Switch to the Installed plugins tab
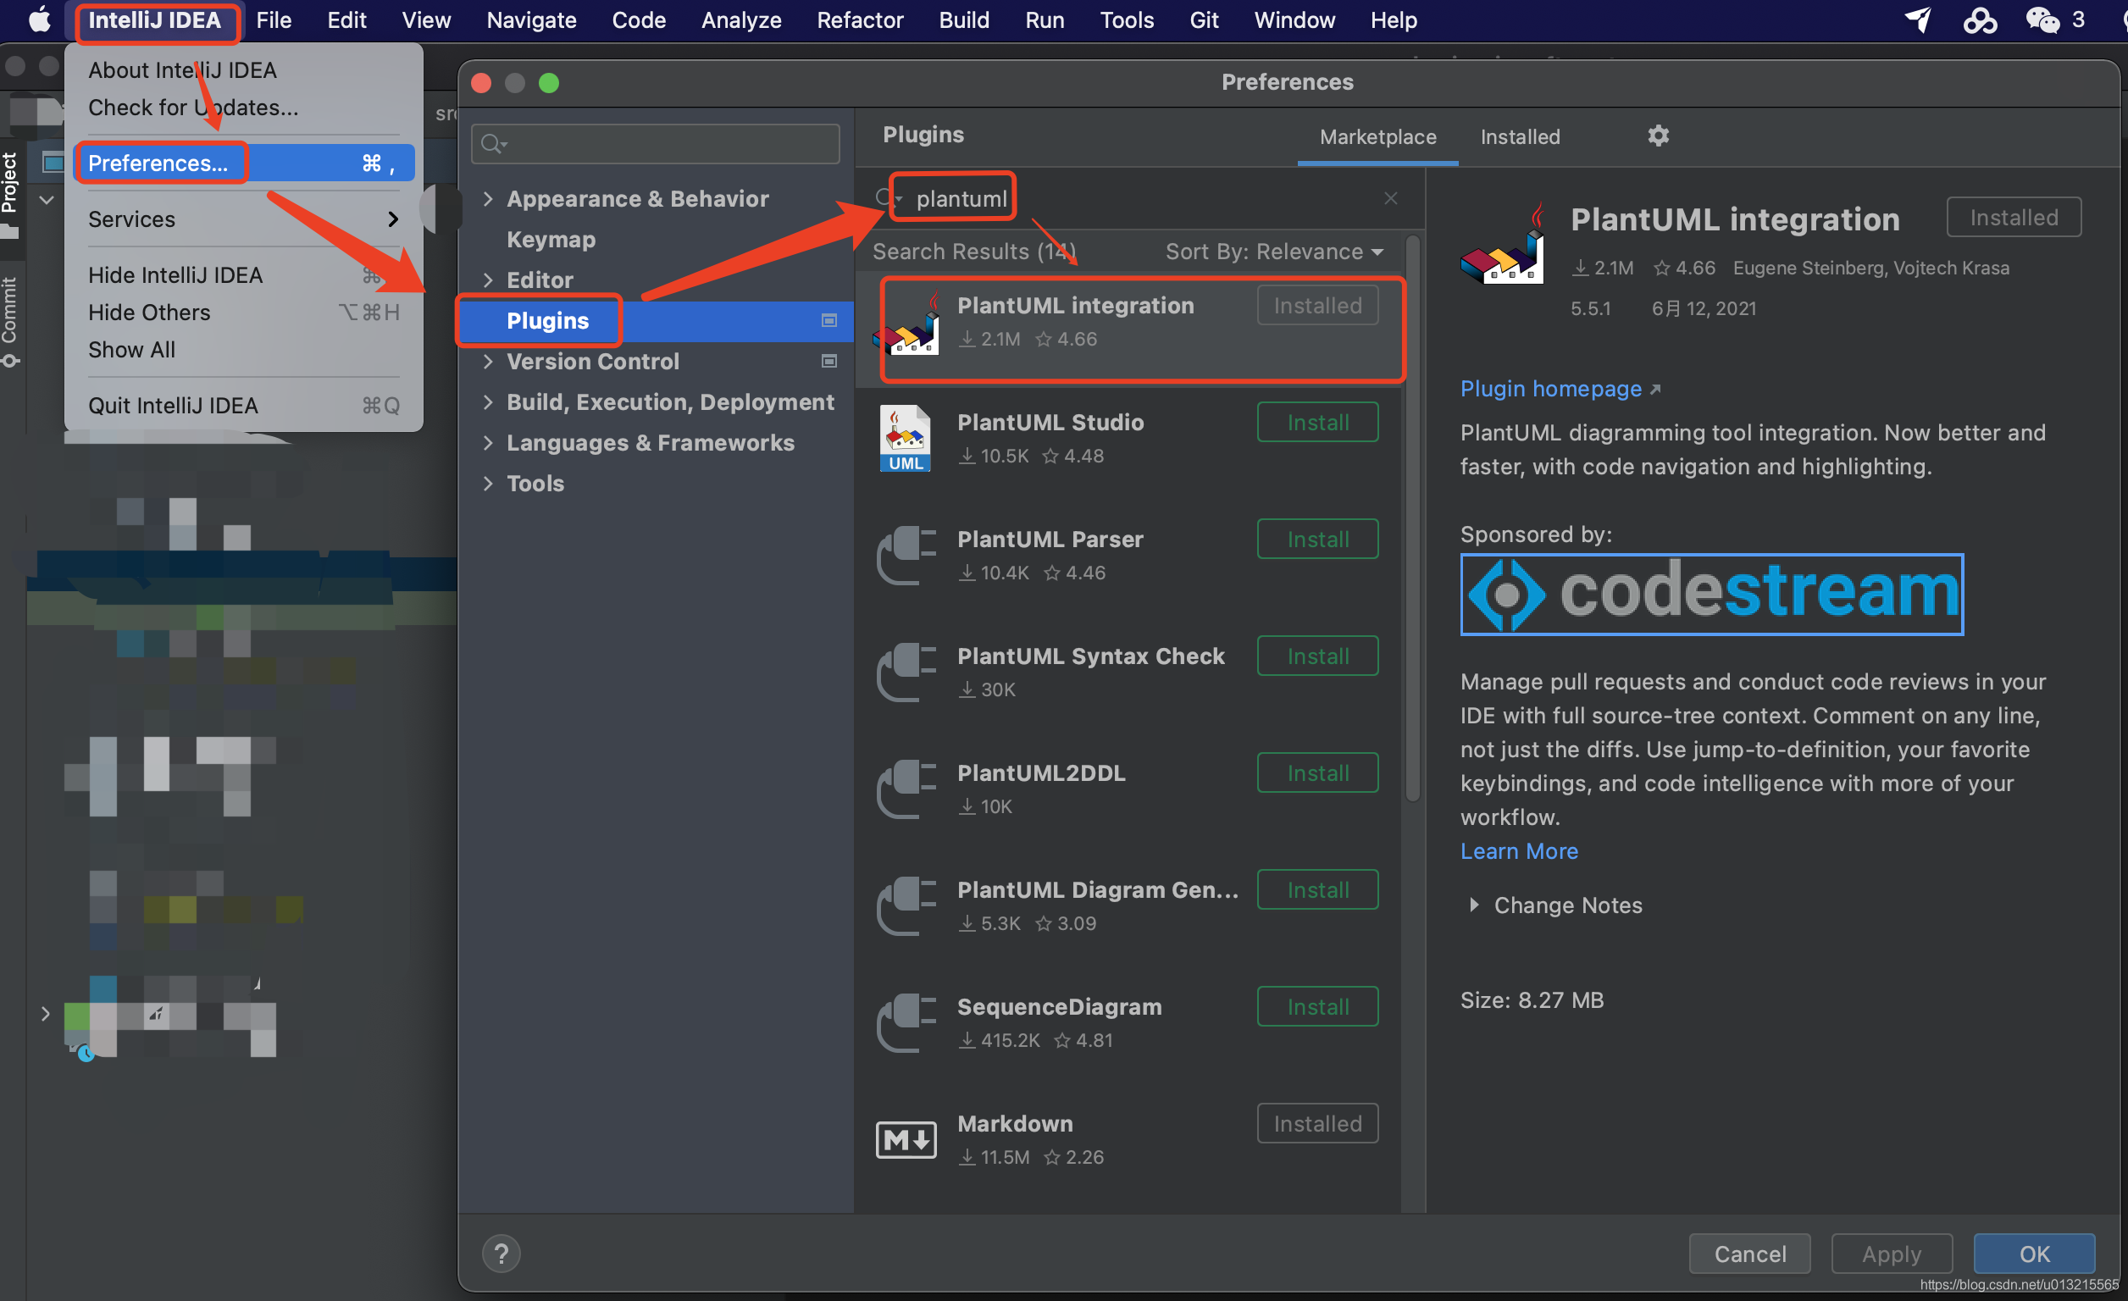Image resolution: width=2128 pixels, height=1301 pixels. 1520,136
